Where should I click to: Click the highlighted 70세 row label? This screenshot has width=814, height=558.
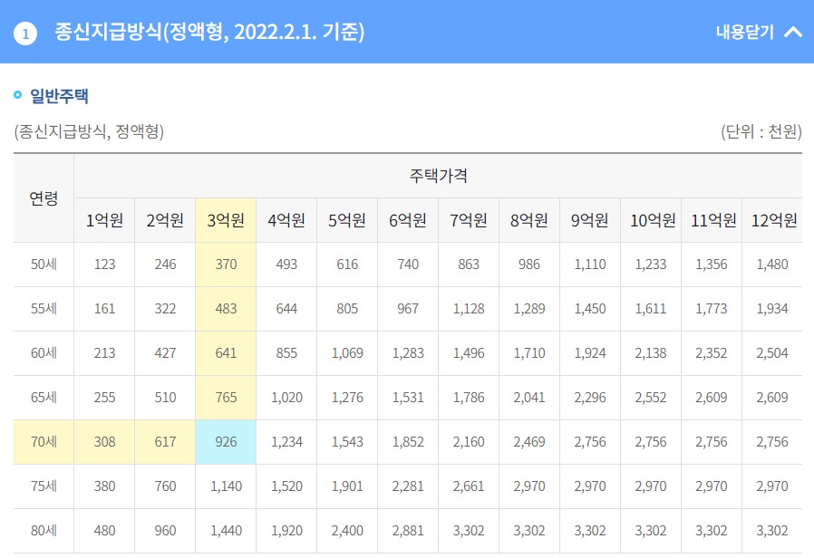pos(44,442)
